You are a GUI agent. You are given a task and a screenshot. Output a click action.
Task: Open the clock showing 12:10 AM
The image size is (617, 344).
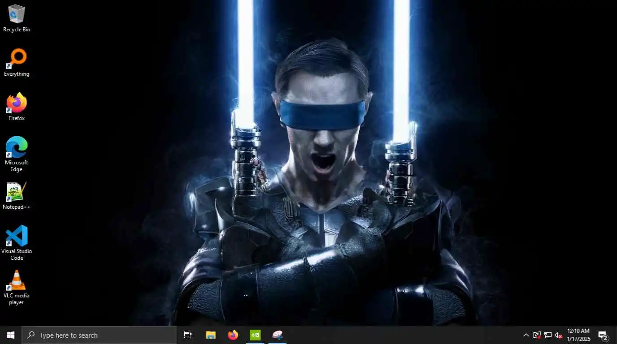578,335
